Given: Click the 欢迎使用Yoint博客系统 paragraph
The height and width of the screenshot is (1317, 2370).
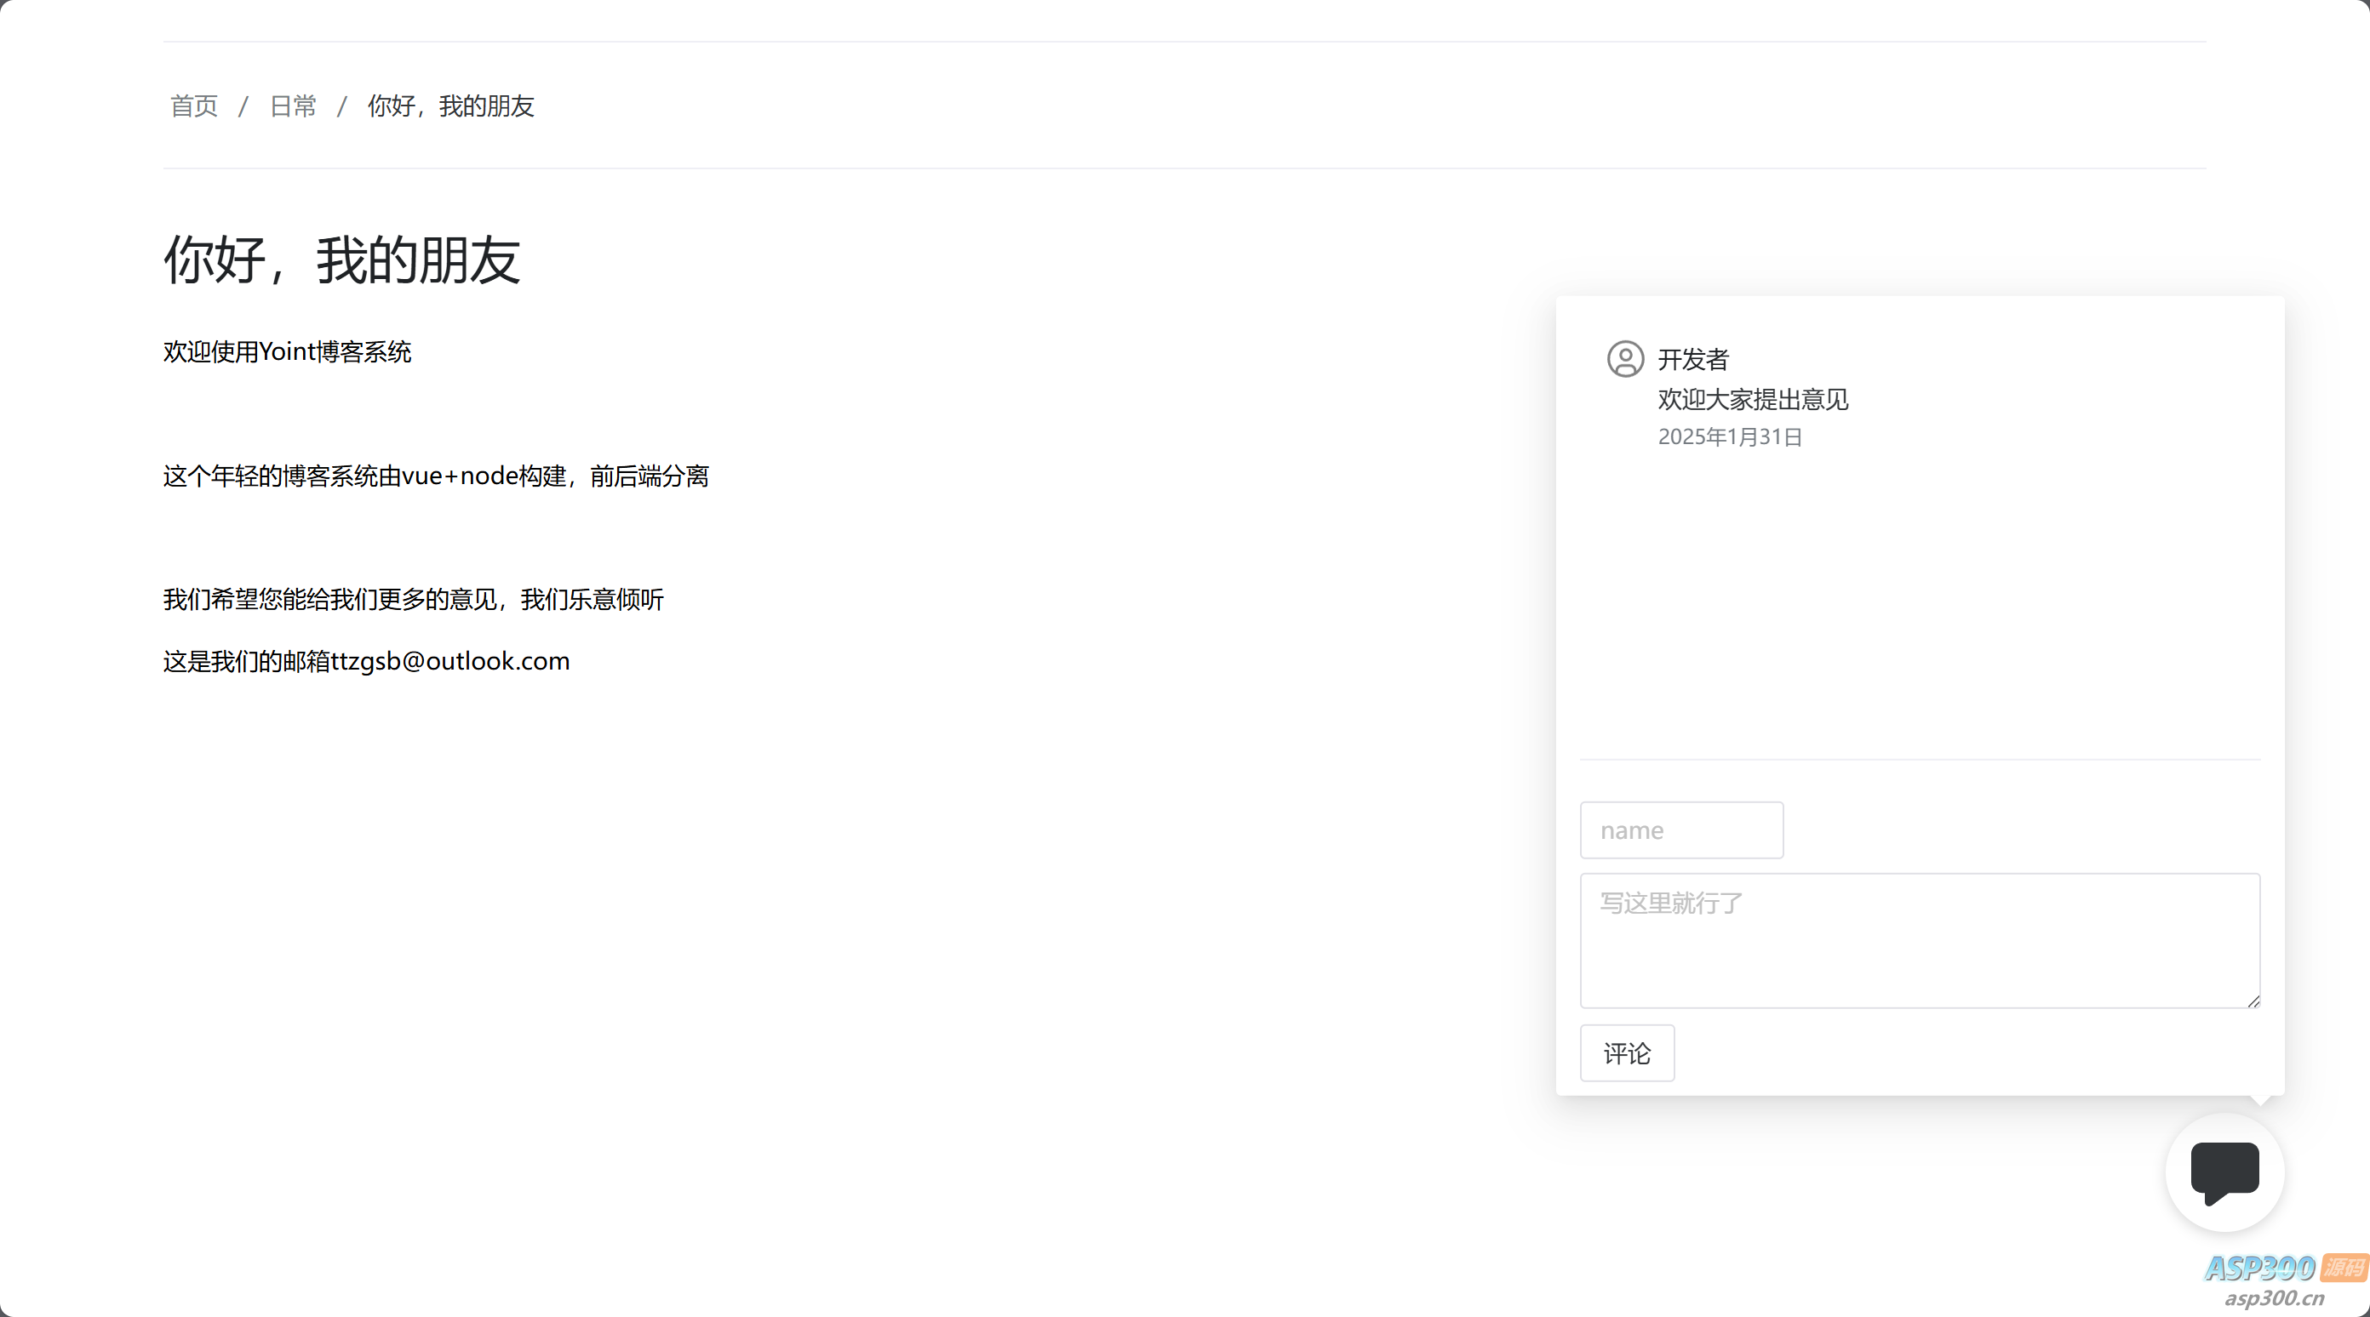Looking at the screenshot, I should (x=287, y=351).
